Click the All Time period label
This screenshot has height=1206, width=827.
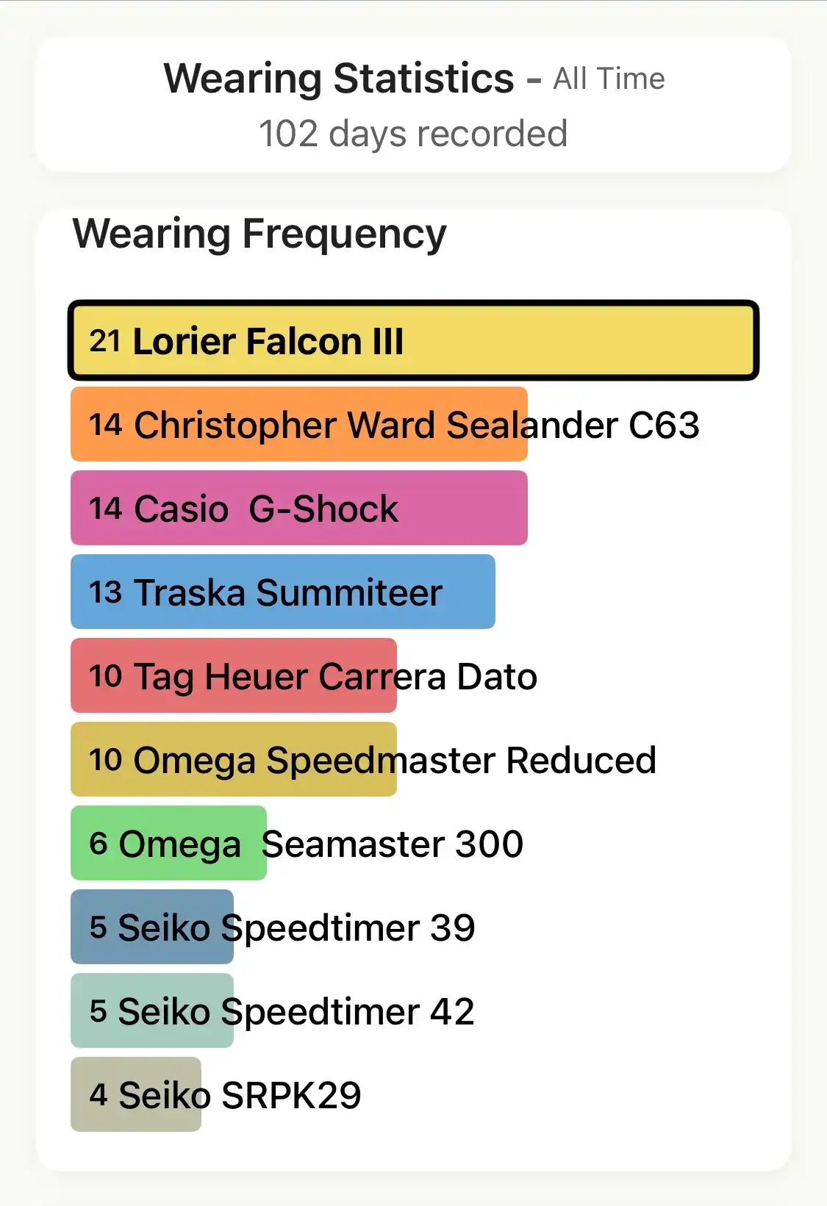609,79
